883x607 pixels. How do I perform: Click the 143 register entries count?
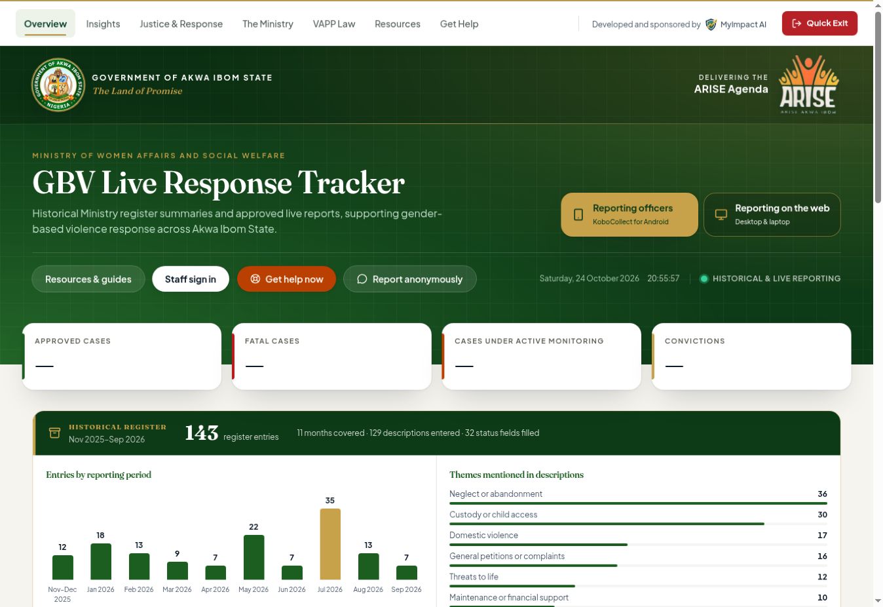pyautogui.click(x=232, y=433)
